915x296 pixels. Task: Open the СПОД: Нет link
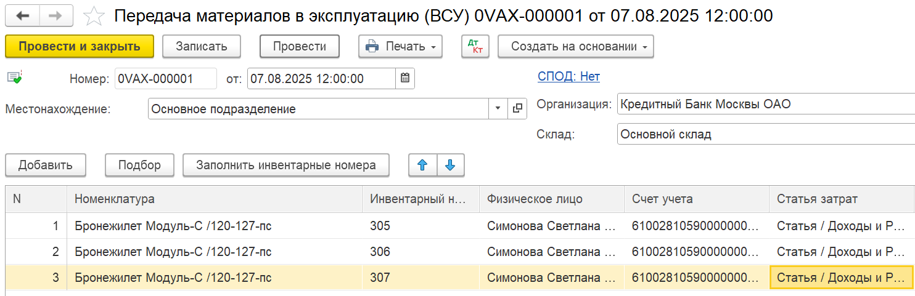[x=568, y=76]
